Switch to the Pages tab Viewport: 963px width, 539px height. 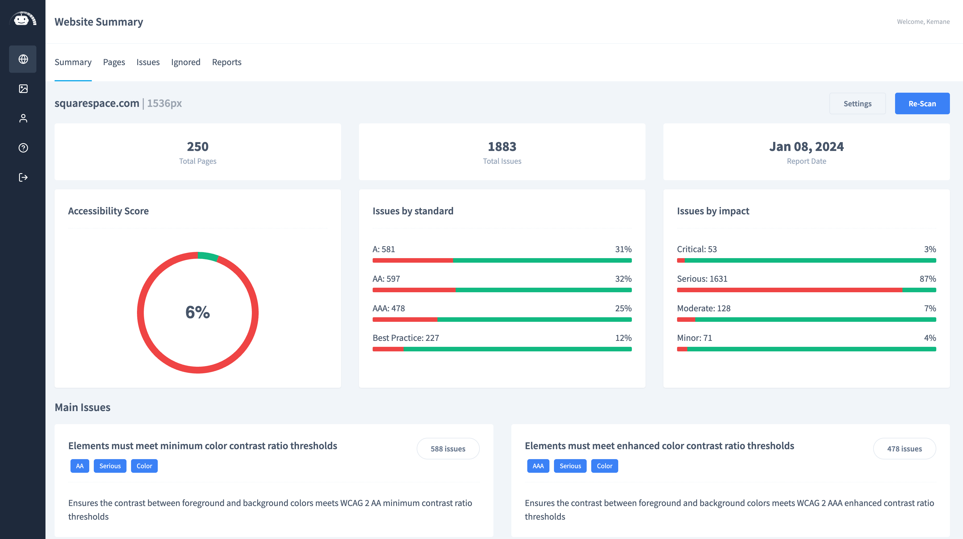click(x=114, y=62)
